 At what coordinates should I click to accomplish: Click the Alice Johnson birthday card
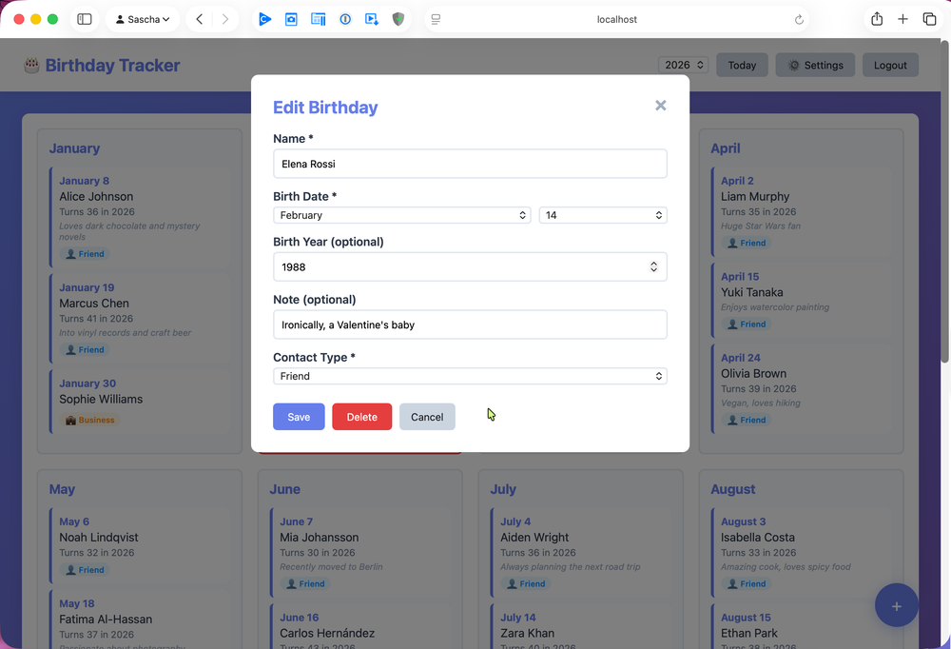tap(141, 217)
